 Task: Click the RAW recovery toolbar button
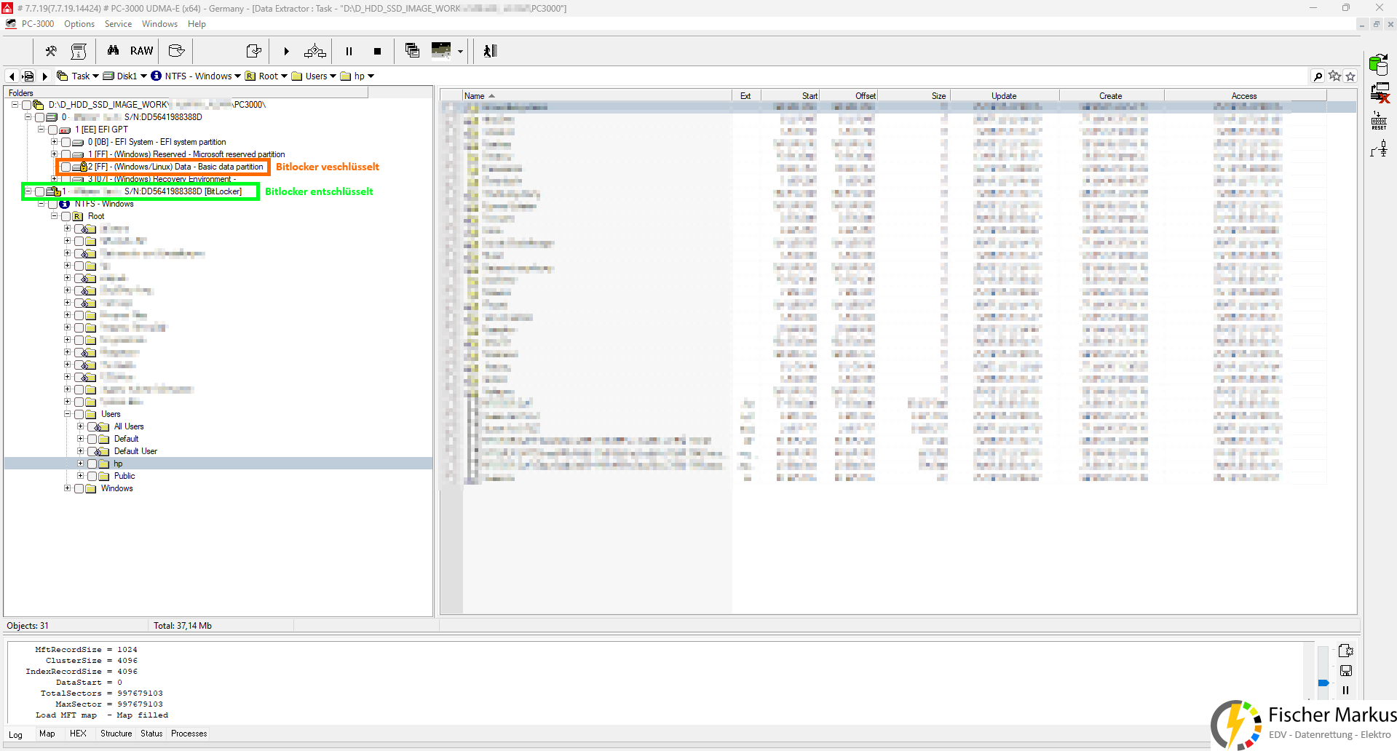pyautogui.click(x=141, y=51)
